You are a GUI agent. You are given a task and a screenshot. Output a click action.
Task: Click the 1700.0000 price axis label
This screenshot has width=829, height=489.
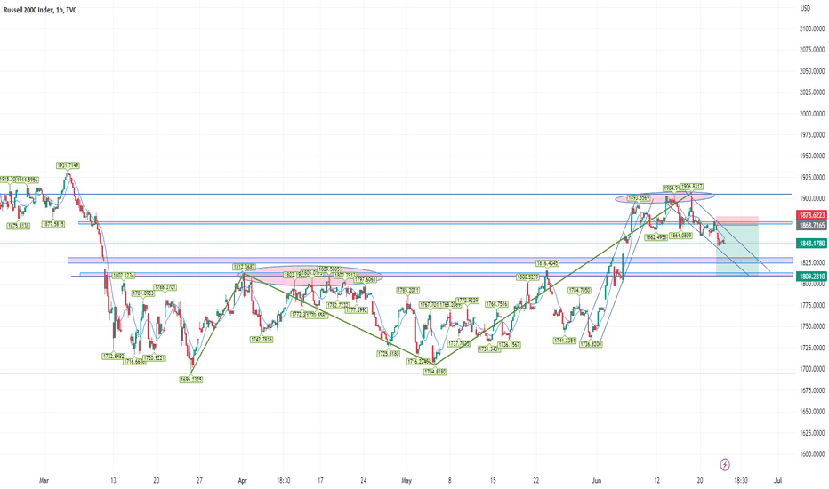click(x=811, y=368)
